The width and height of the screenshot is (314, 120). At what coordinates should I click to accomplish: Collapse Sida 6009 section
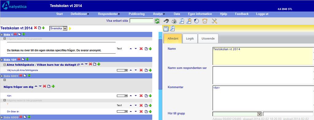2,117
